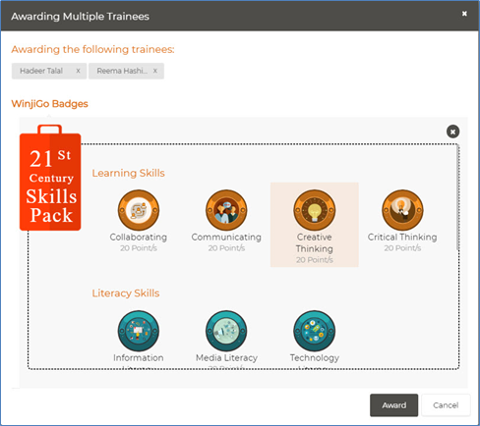
Task: Select the Collaborating badge icon
Action: 139,210
